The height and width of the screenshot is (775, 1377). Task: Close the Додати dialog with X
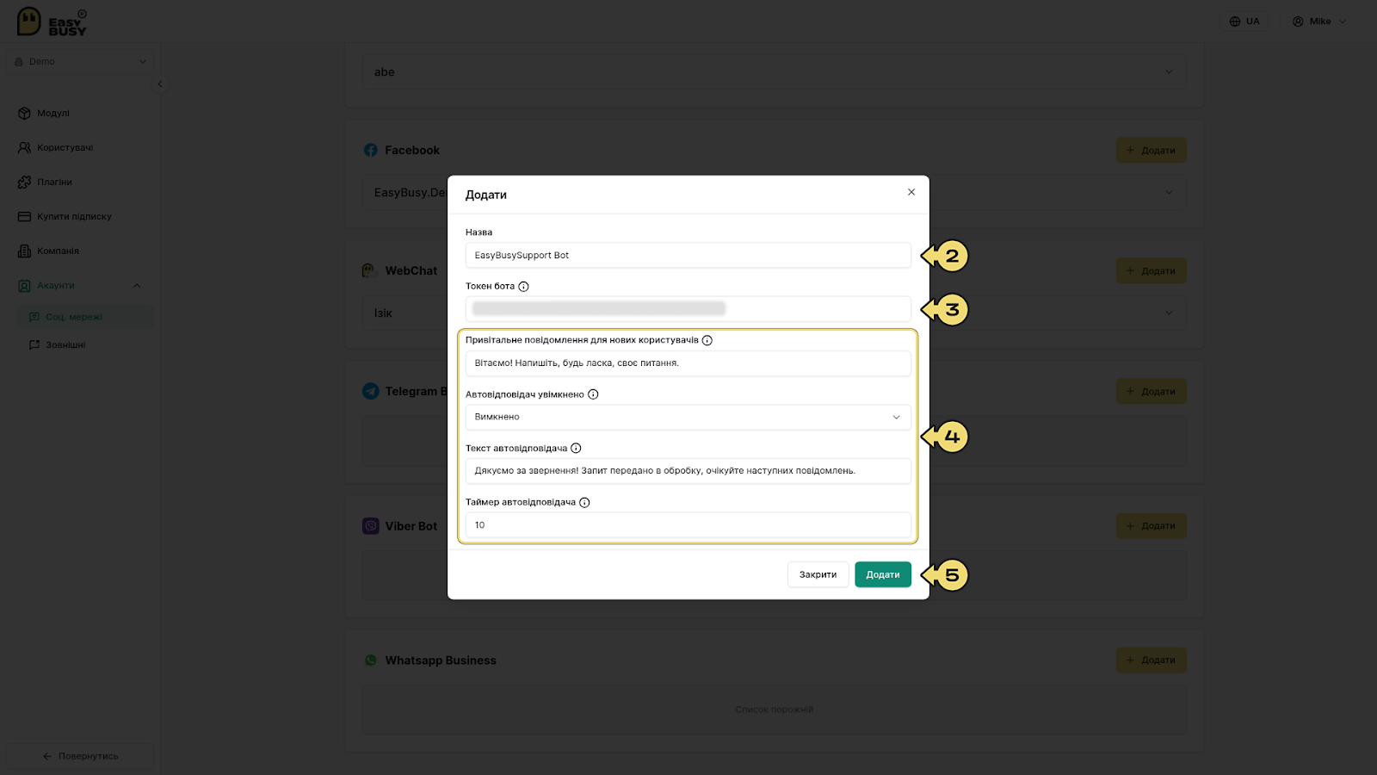click(911, 192)
